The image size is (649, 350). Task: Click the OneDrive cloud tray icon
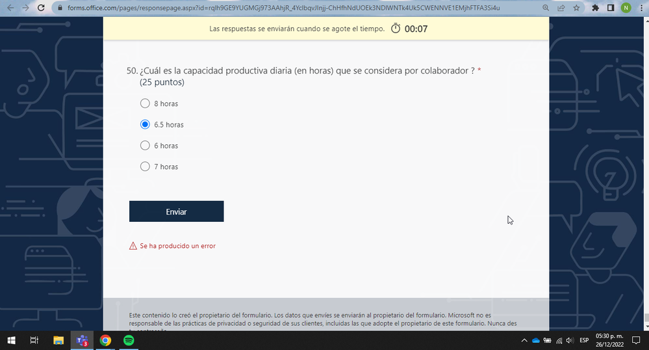(x=535, y=340)
